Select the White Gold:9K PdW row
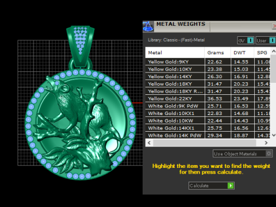 click(208, 106)
